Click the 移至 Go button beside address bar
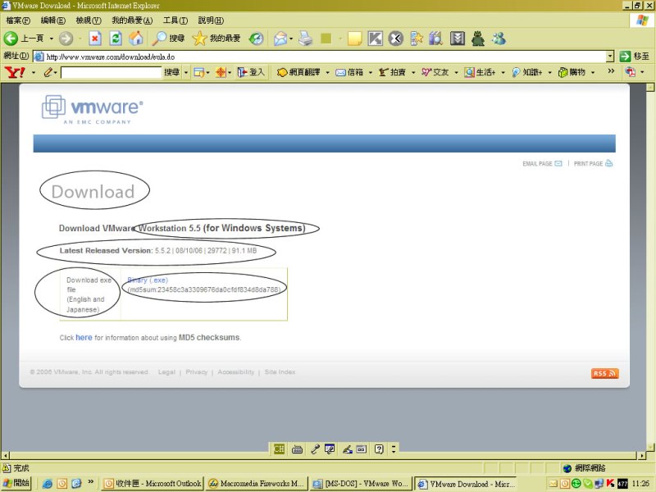 (x=634, y=56)
